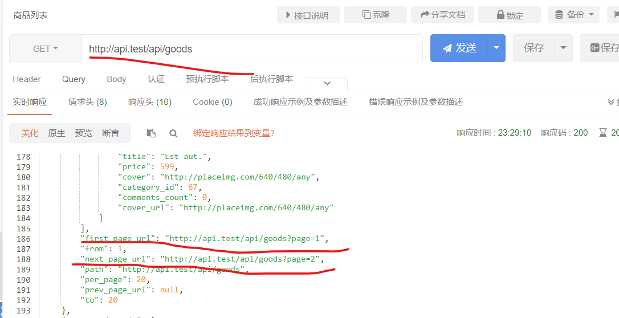The image size is (619, 318).
Task: Switch to the 预执行脚本 tab
Action: pyautogui.click(x=207, y=79)
